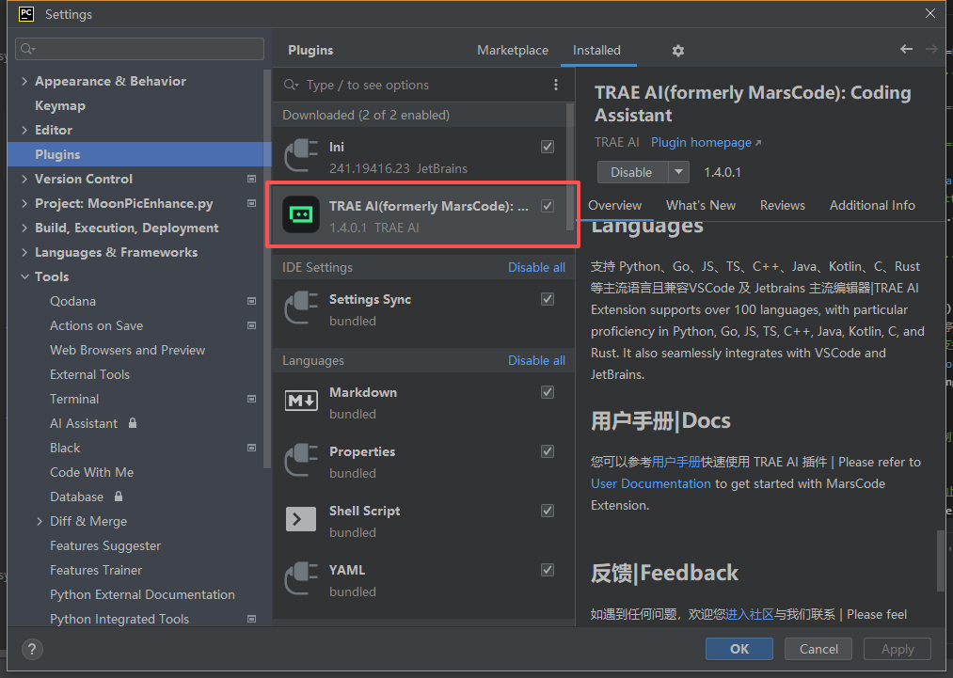
Task: Focus the settings search field
Action: coord(140,49)
